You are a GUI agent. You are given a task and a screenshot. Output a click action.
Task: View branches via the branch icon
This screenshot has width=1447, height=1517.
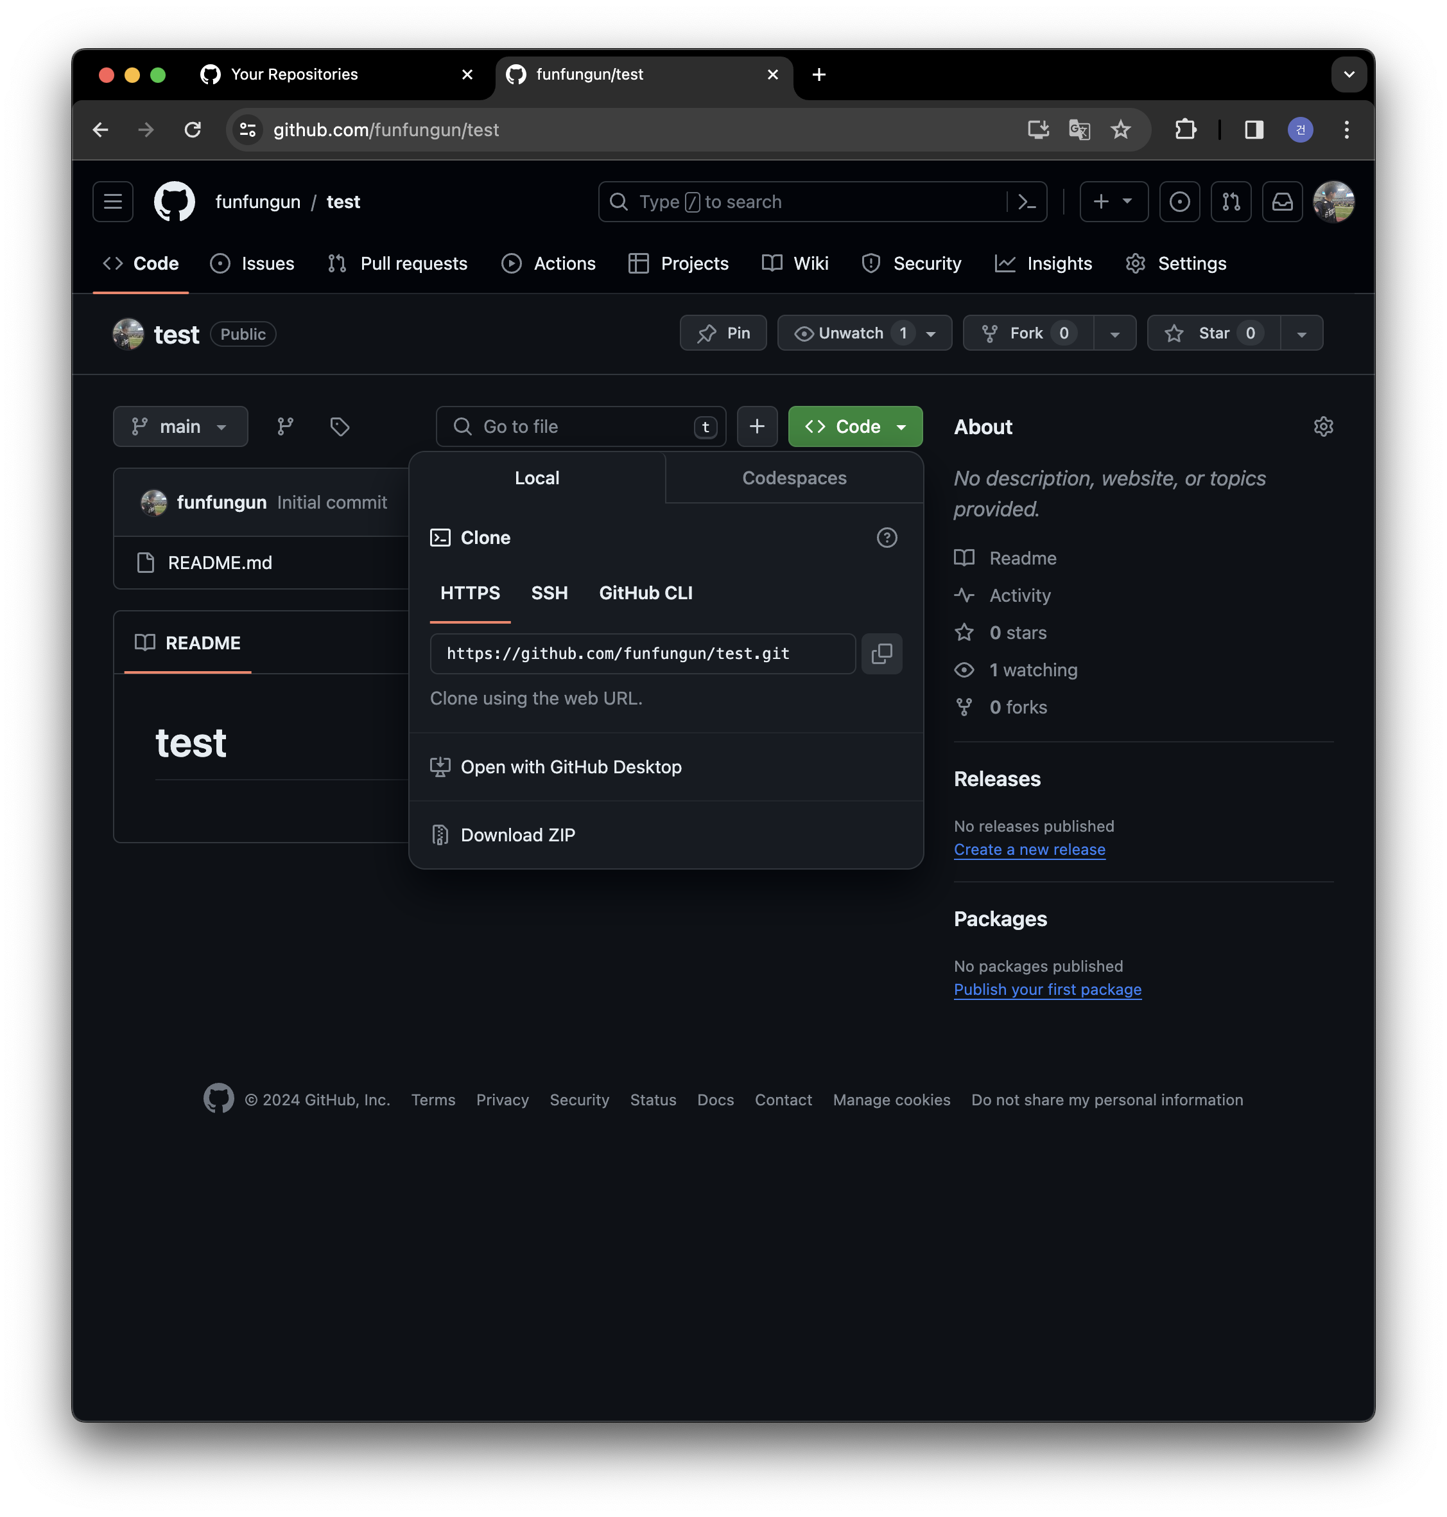(x=286, y=426)
